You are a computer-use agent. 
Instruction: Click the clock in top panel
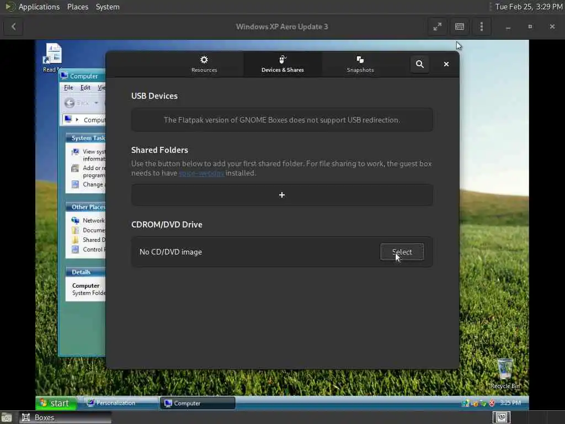(528, 7)
